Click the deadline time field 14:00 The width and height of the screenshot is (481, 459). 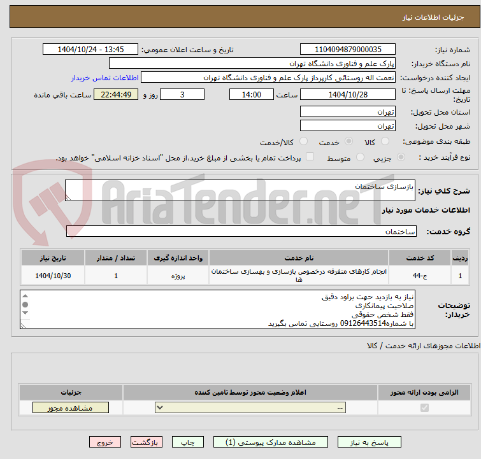tap(252, 94)
